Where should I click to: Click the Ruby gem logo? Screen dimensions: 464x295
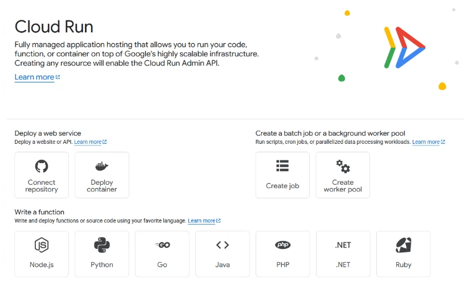coord(403,245)
